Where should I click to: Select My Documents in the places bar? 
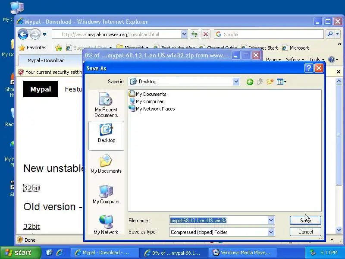[x=106, y=164]
